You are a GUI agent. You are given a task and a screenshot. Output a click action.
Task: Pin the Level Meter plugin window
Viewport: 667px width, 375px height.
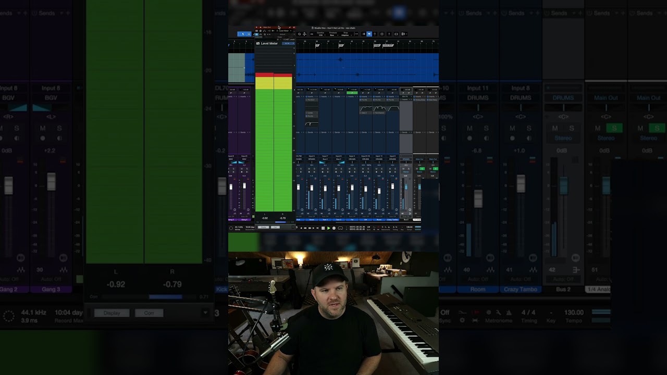[290, 27]
